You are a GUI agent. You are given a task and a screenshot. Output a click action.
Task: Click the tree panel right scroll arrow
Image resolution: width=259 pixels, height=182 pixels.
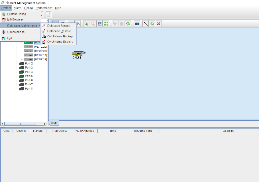(45, 124)
